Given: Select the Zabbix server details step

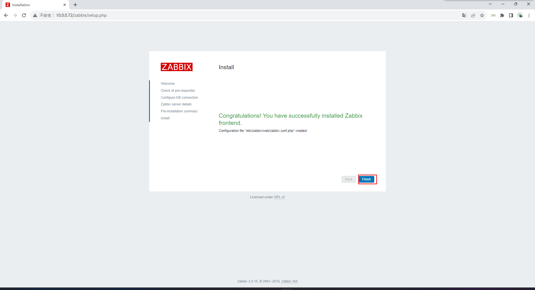Looking at the screenshot, I should point(176,104).
